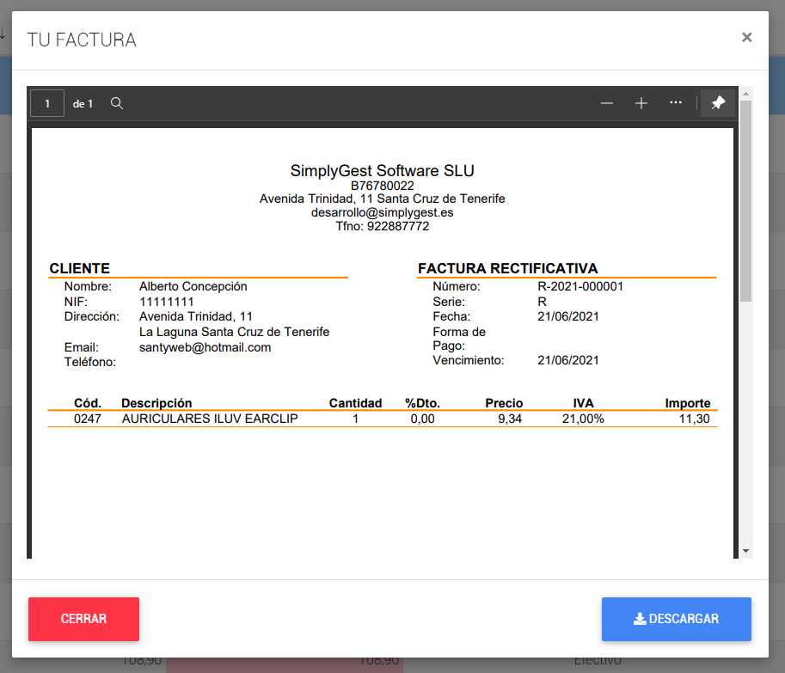Screen dimensions: 785x673
Task: Click the company address Avenida Trinidad, 11 Santa Cruz
Action: (x=382, y=199)
